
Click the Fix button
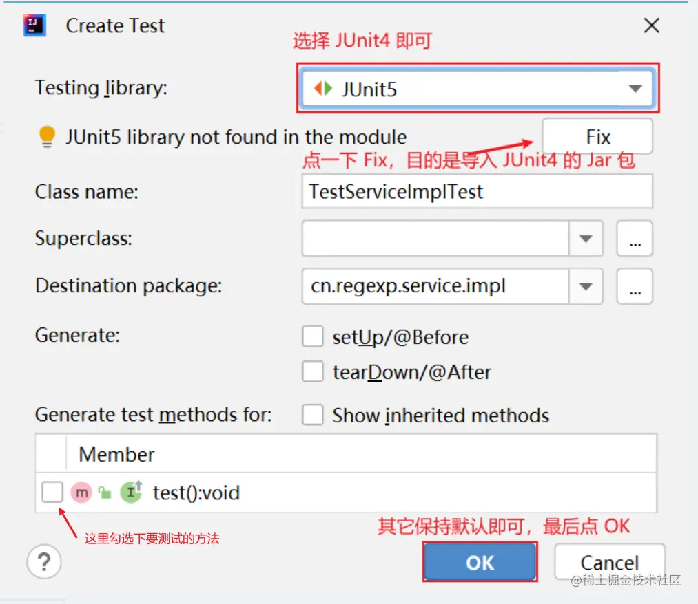point(597,136)
